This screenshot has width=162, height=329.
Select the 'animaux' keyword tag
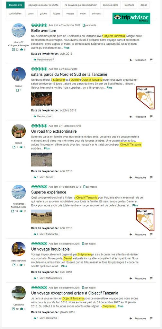tap(96, 13)
